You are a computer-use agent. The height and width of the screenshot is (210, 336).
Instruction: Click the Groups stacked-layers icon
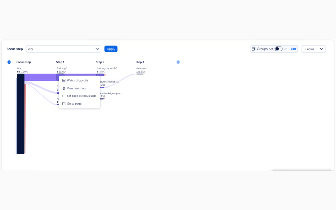(x=254, y=49)
